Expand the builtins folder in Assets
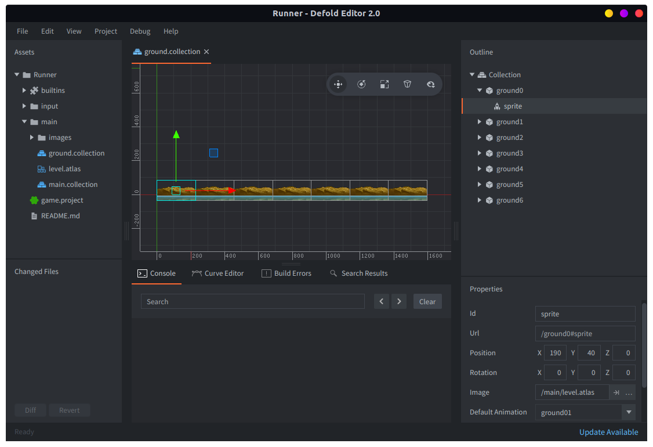The width and height of the screenshot is (653, 447). pyautogui.click(x=25, y=91)
